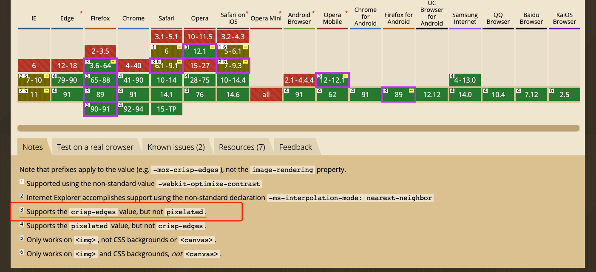Select the Opera 10-11.5 version cell
The height and width of the screenshot is (272, 596).
pos(200,37)
